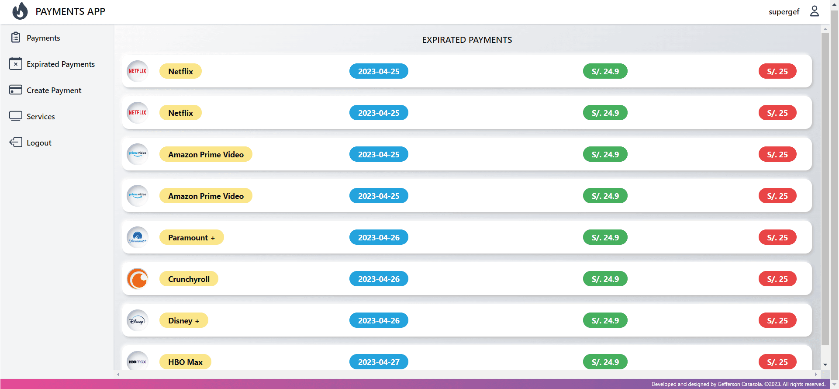
Task: Click first Netflix red S/. 25 badge
Action: click(x=777, y=71)
